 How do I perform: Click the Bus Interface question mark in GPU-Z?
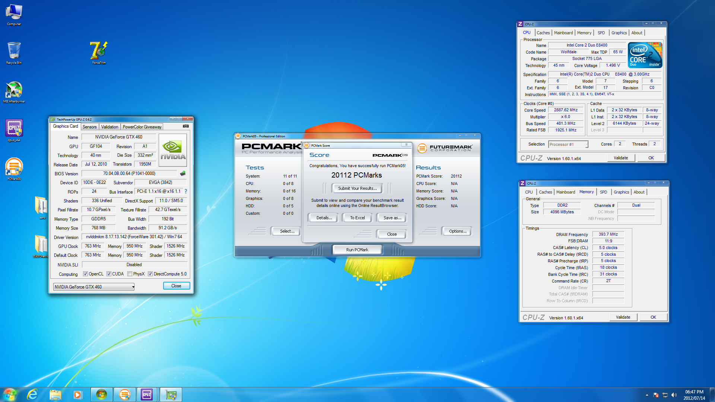click(185, 191)
